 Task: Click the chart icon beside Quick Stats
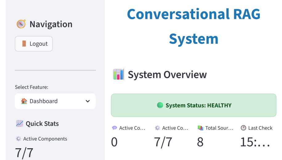pyautogui.click(x=19, y=124)
